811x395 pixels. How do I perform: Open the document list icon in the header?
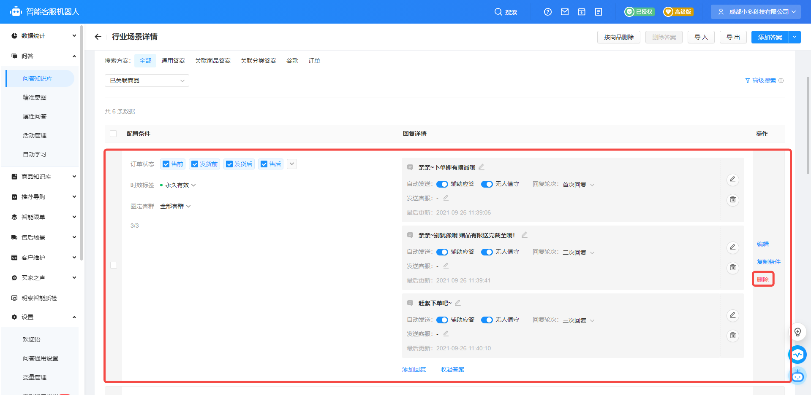599,12
